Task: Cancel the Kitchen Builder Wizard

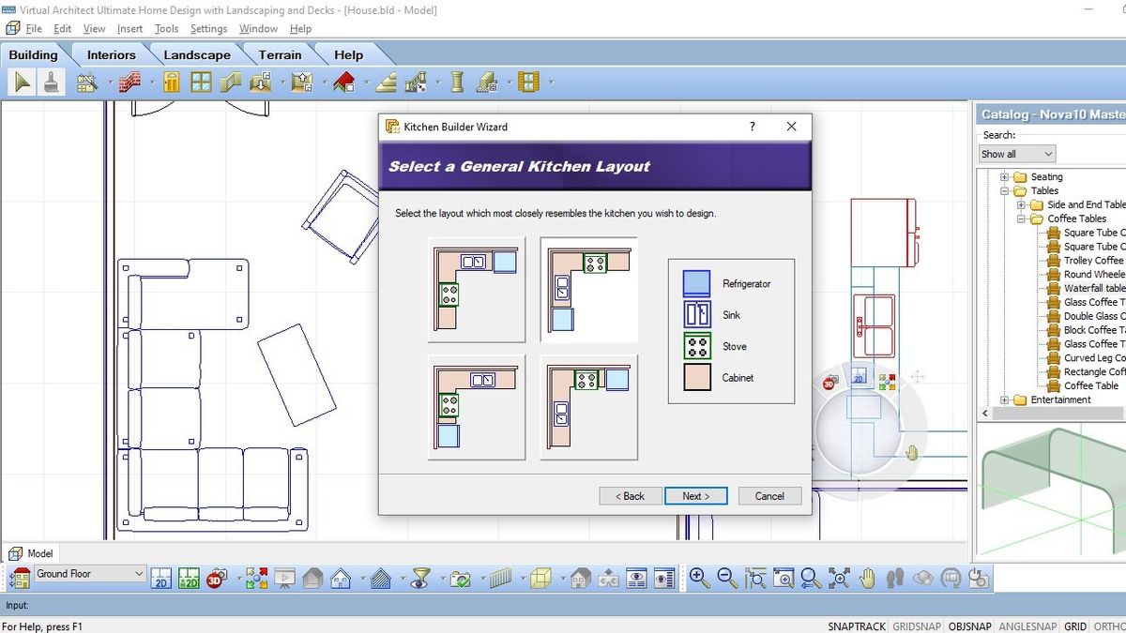Action: tap(769, 495)
